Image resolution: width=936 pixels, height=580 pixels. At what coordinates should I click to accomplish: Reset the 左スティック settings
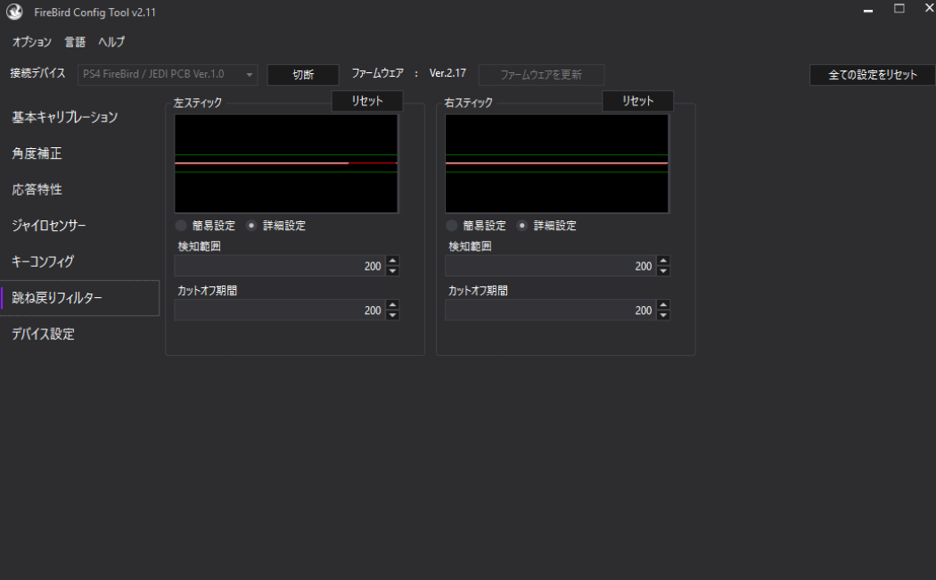367,101
